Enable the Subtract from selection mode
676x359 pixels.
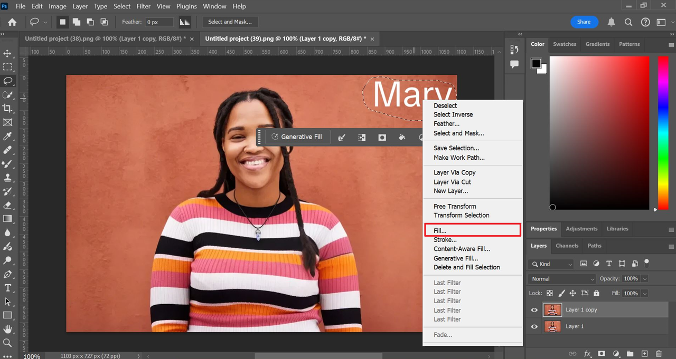(90, 22)
